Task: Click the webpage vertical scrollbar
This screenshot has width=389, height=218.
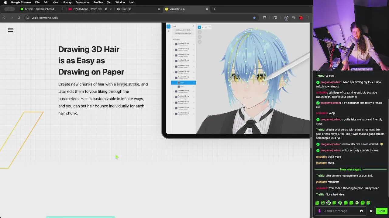Action: (x=311, y=143)
